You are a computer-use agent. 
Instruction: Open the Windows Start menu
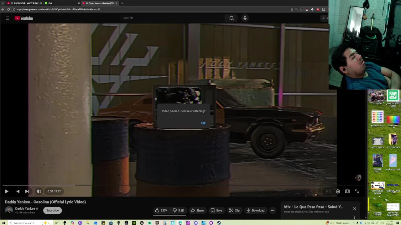3,223
